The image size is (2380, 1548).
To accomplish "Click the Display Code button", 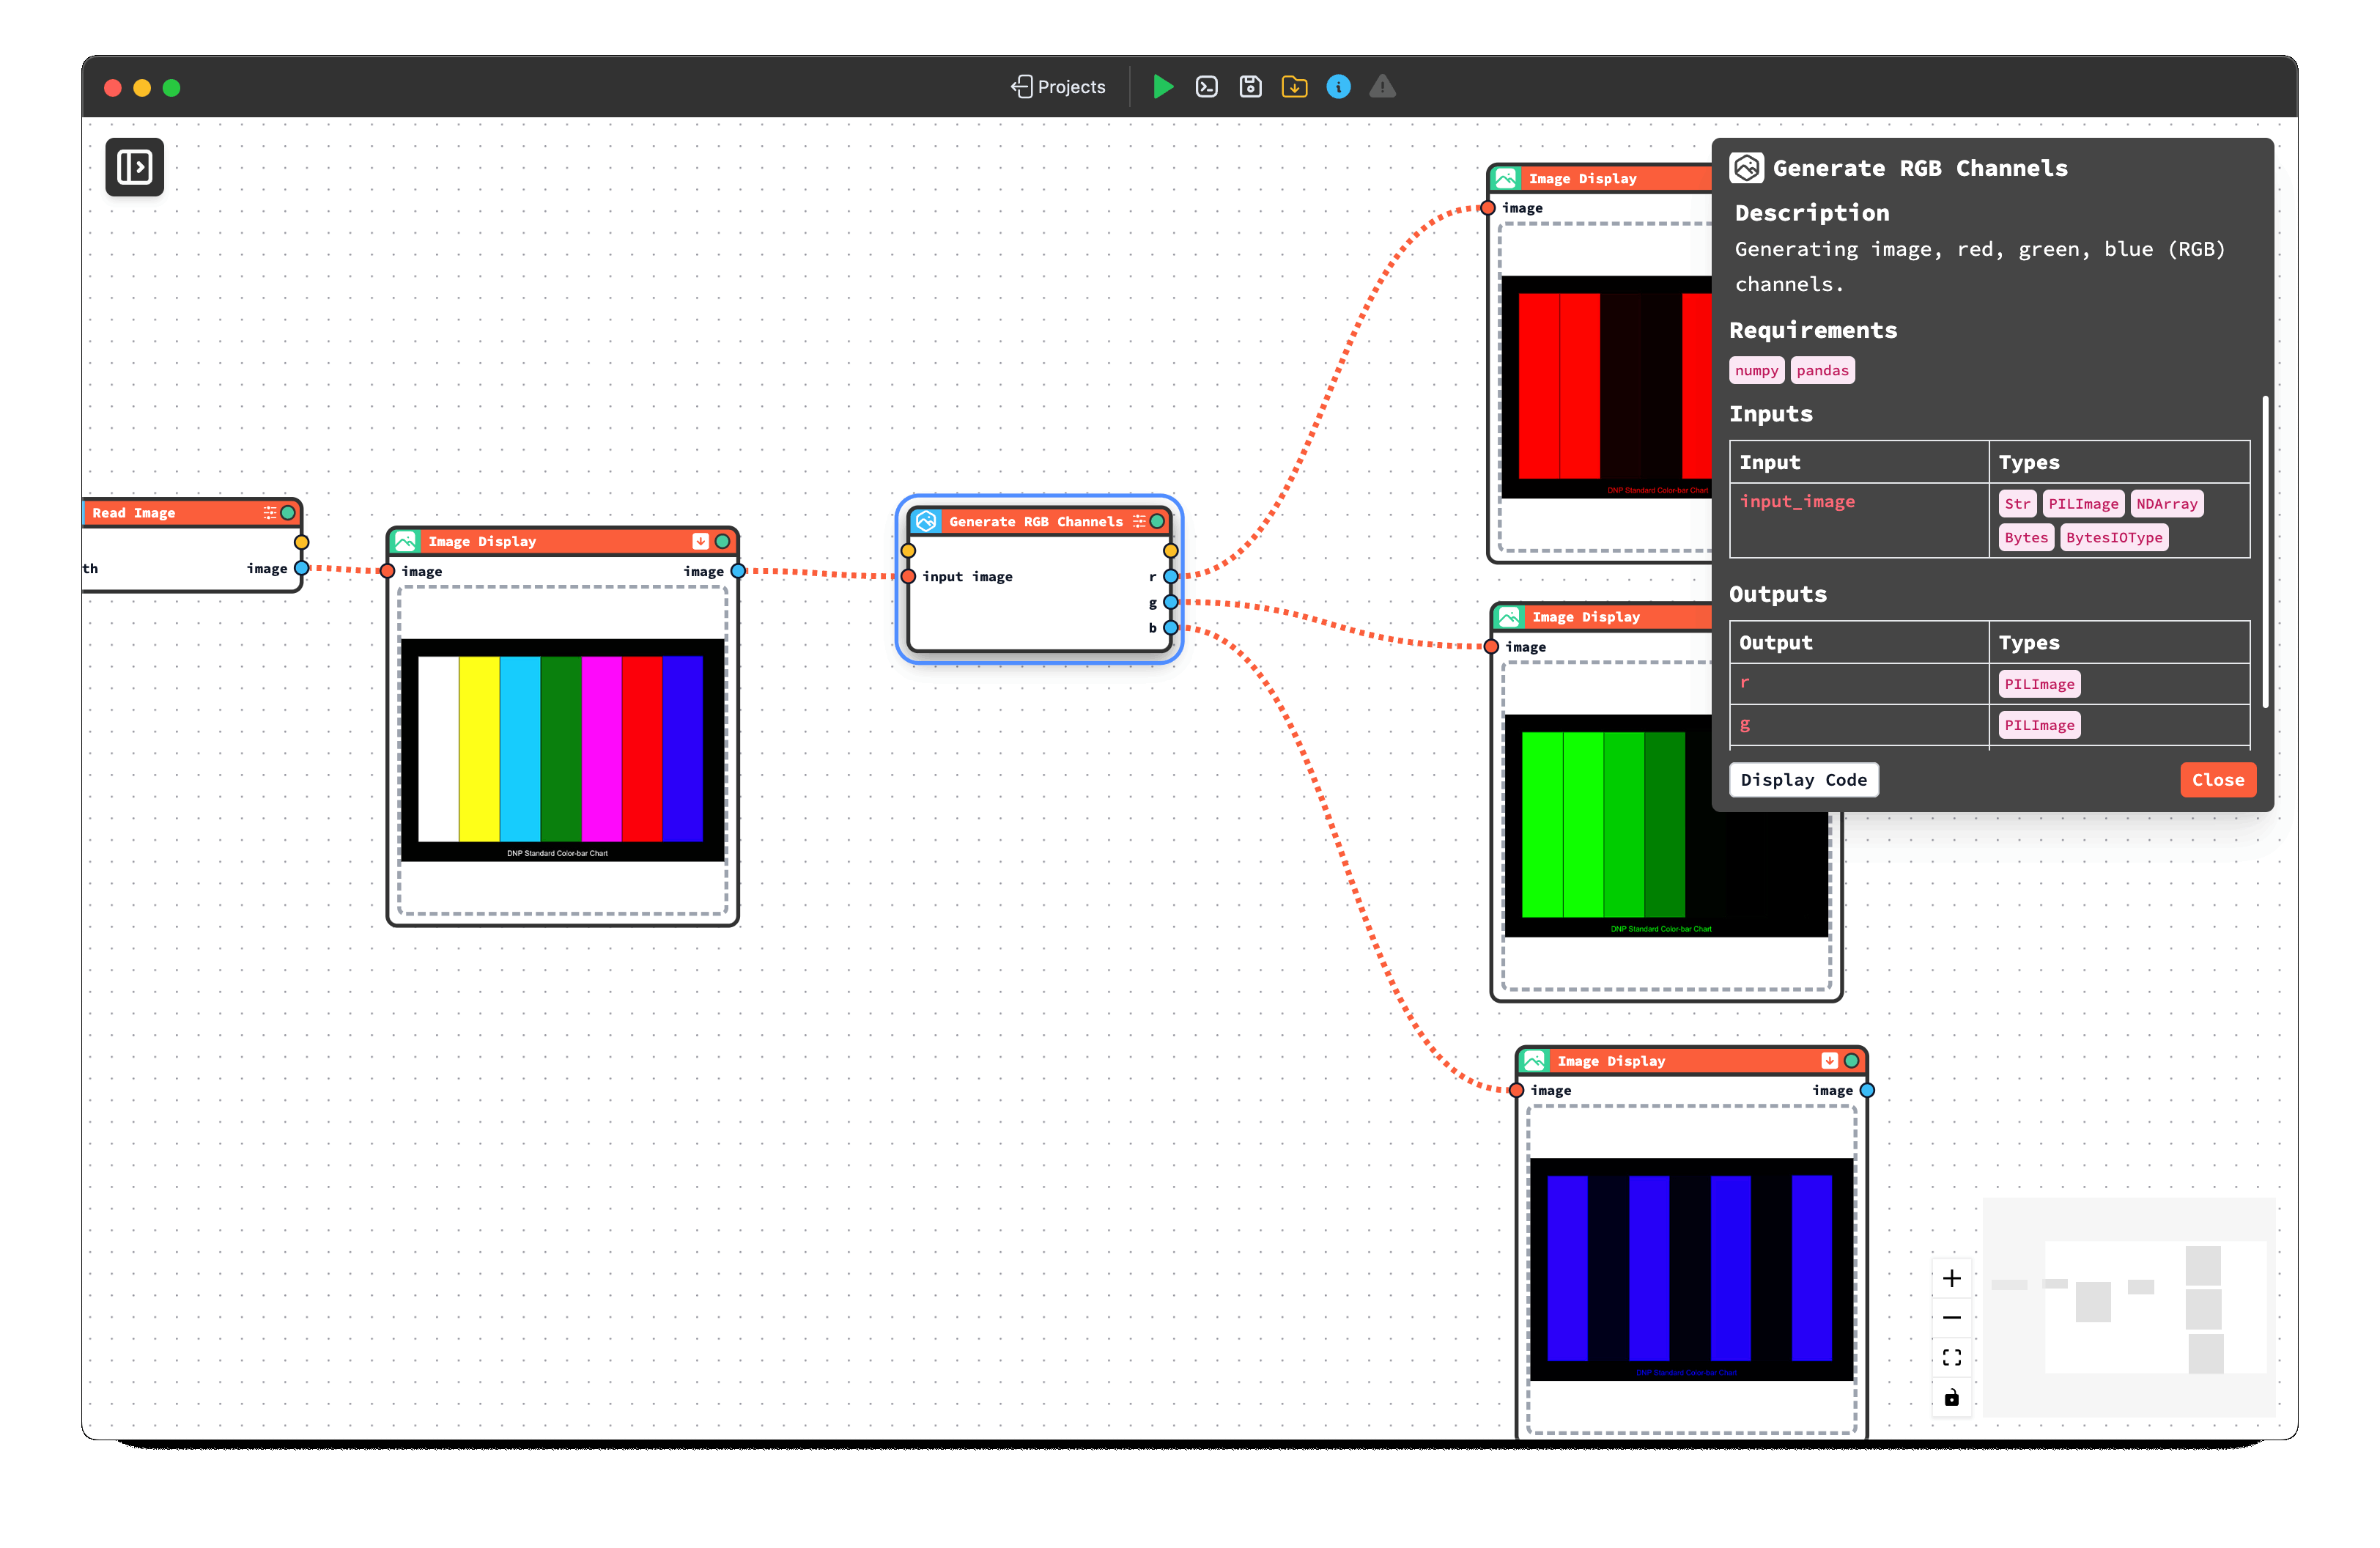I will pos(1803,780).
